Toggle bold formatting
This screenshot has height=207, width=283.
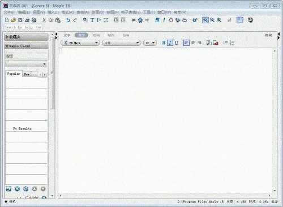(x=164, y=43)
